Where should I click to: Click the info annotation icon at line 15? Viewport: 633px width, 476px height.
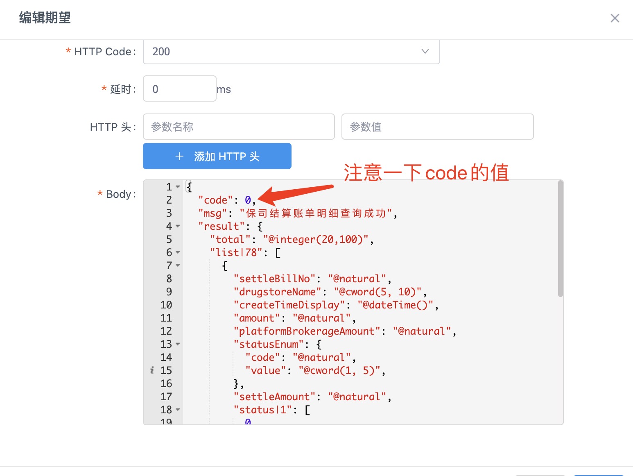(152, 370)
